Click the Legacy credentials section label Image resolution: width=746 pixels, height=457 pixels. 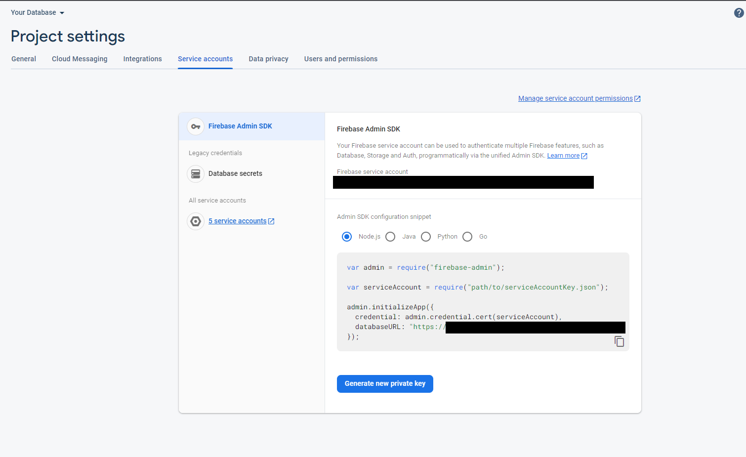click(215, 153)
